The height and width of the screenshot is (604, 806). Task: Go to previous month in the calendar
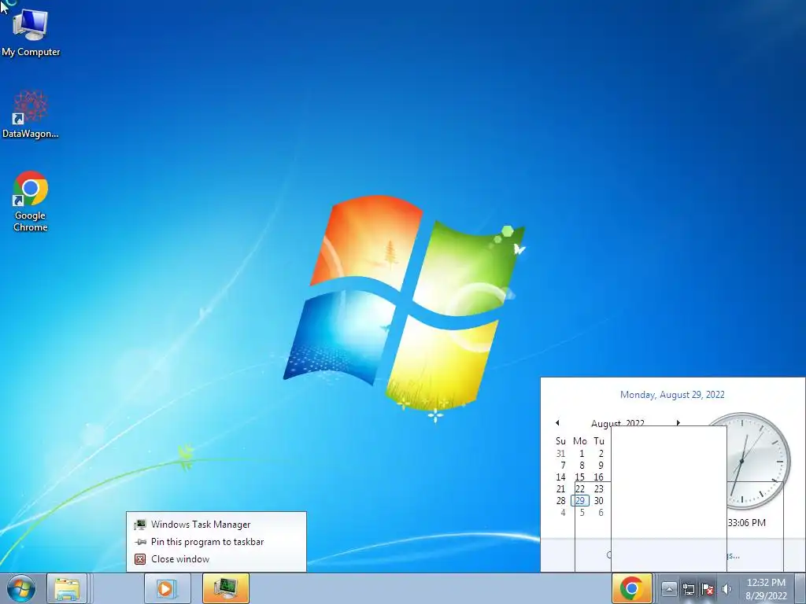click(x=557, y=422)
